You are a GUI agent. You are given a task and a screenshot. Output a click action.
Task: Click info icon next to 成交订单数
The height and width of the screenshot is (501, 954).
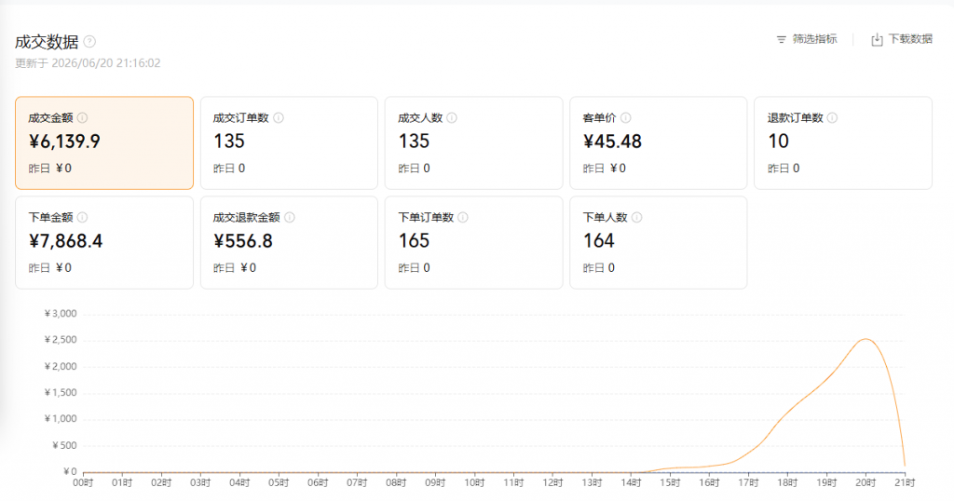coord(278,118)
